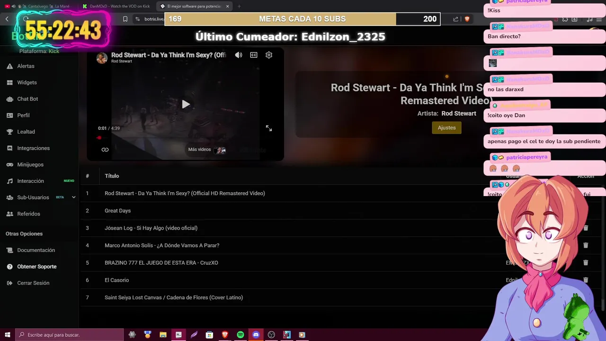Open the Minijuegos section
The width and height of the screenshot is (606, 341).
(30, 165)
